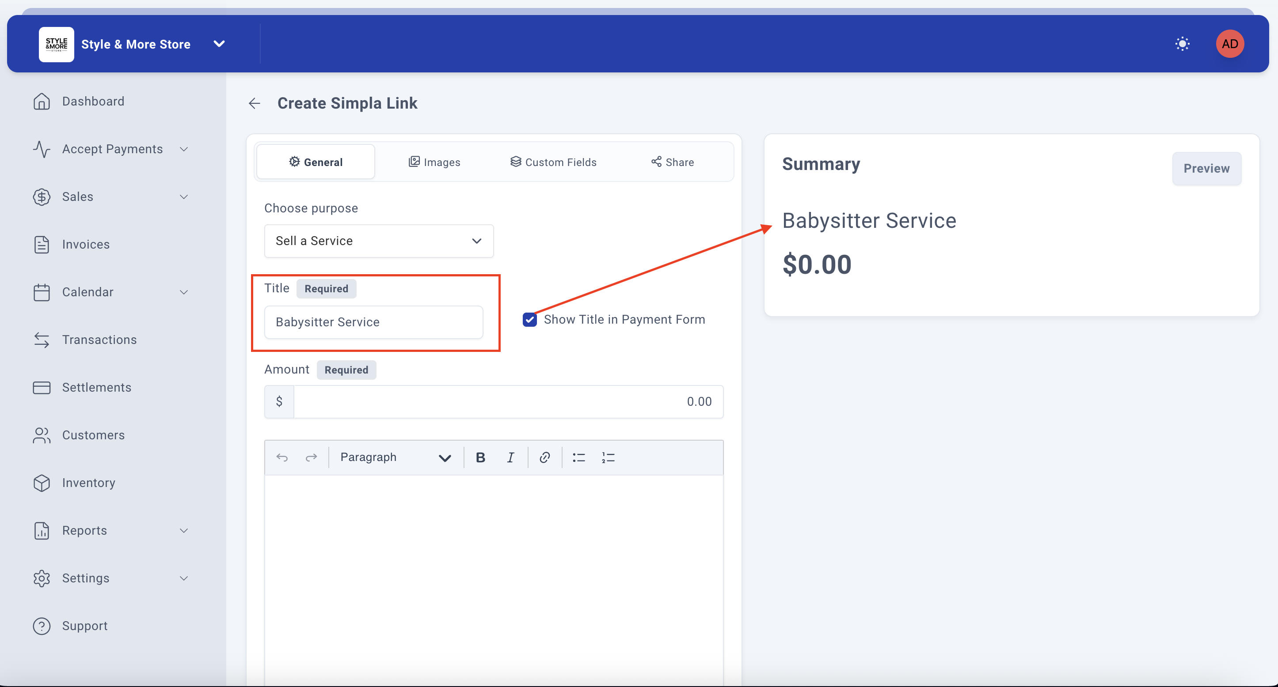Click the Bold formatting icon
Screen dimensions: 1278x687
(x=480, y=457)
